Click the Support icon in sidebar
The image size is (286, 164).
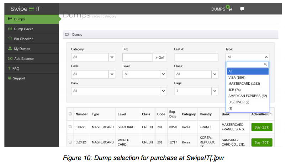click(10, 78)
